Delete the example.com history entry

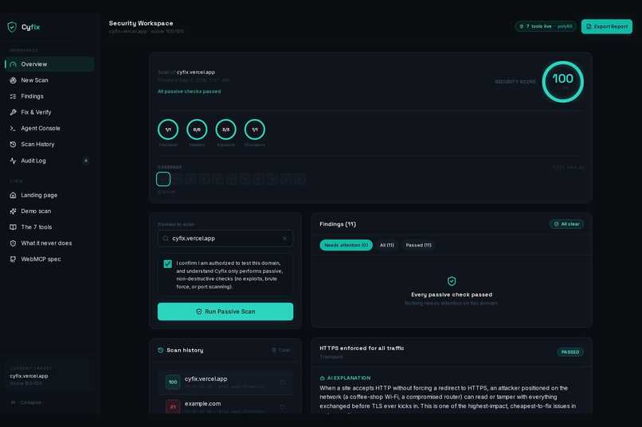[283, 407]
